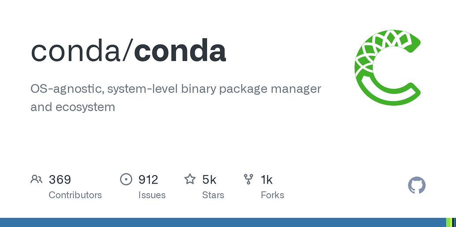Click the Stars star icon
The image size is (456, 227).
coord(190,179)
